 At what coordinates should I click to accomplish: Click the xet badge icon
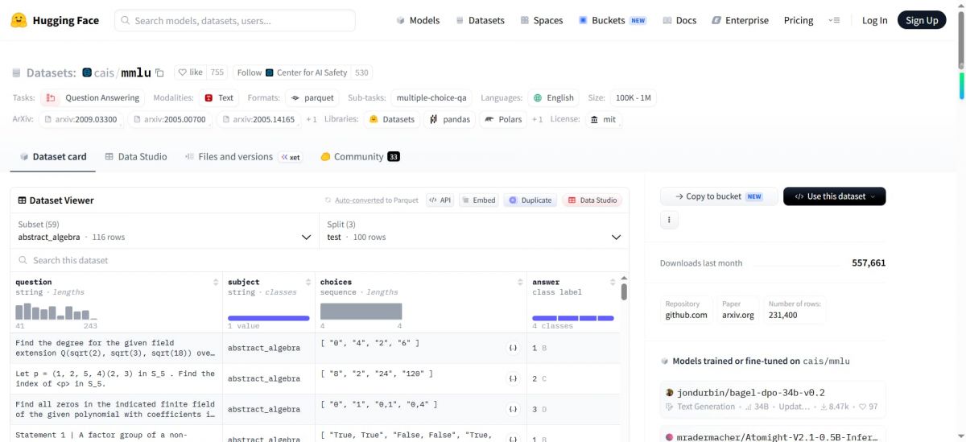(x=291, y=157)
